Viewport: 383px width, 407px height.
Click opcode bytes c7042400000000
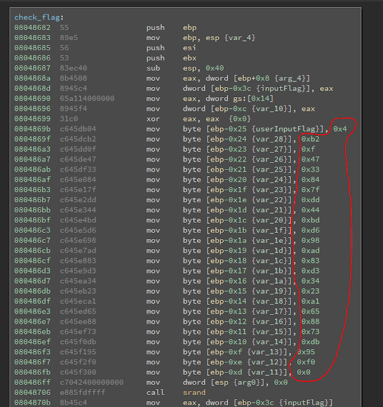point(91,382)
